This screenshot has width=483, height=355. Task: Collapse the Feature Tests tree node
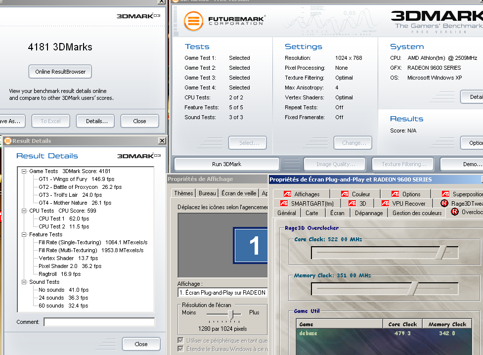[x=24, y=234]
